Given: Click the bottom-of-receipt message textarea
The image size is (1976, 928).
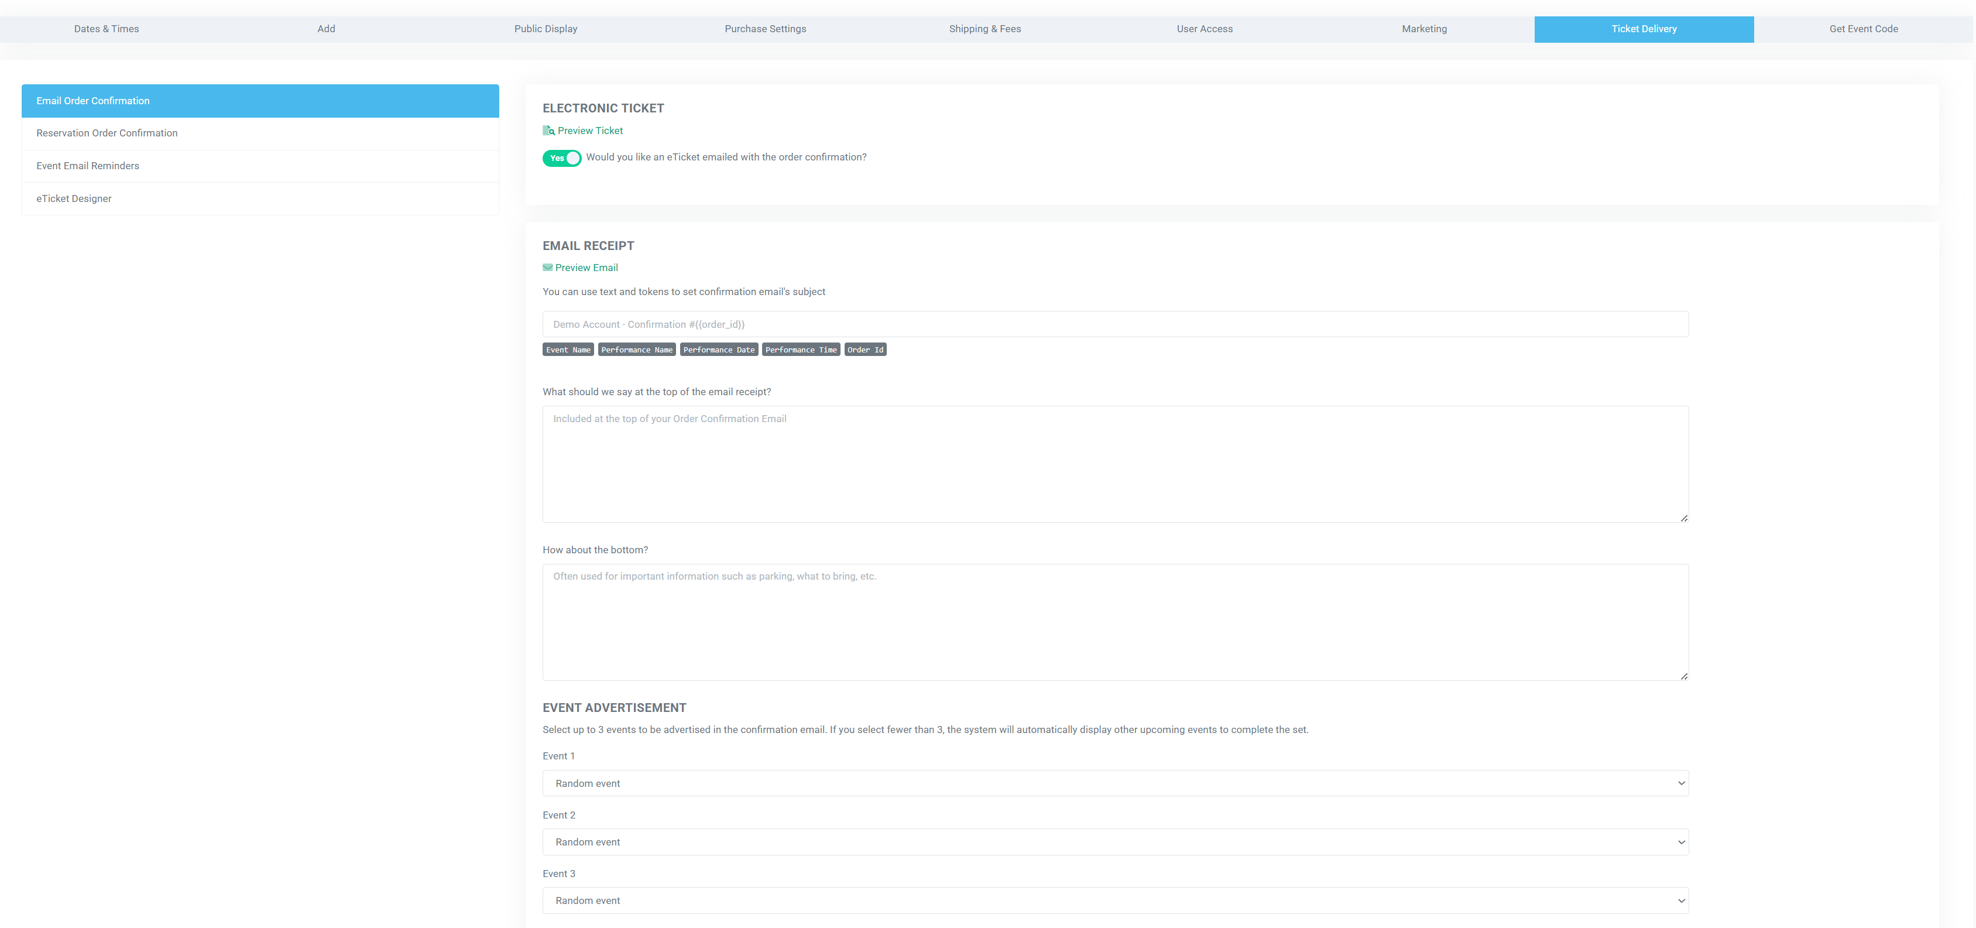Looking at the screenshot, I should (x=1114, y=622).
